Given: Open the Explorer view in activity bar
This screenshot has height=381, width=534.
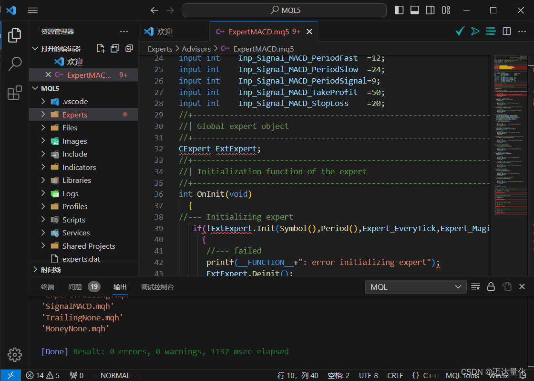Looking at the screenshot, I should coord(15,35).
